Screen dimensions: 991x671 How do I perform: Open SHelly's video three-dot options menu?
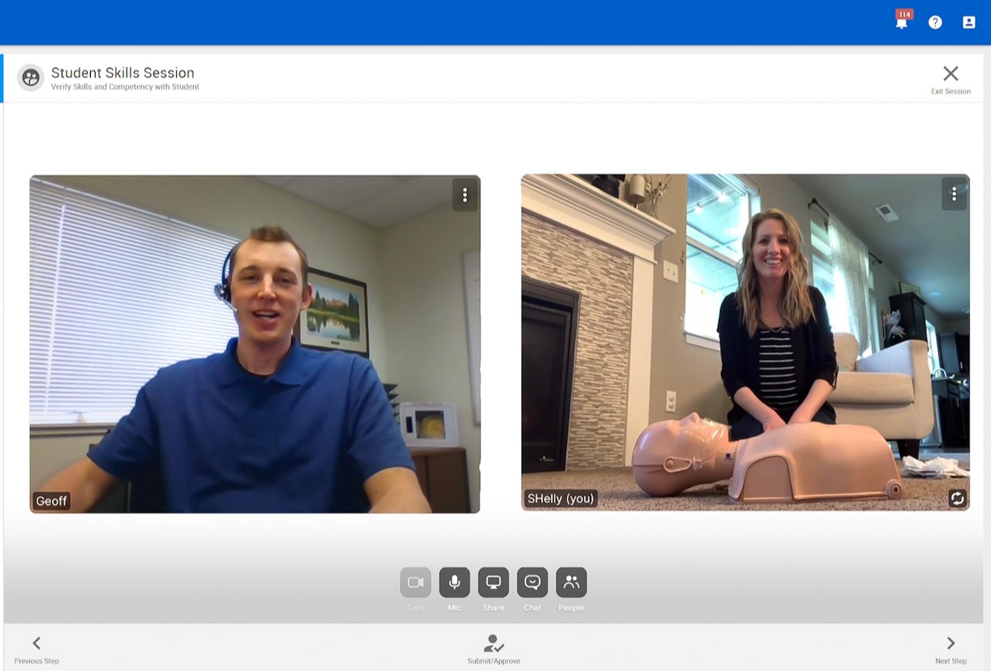(x=954, y=194)
